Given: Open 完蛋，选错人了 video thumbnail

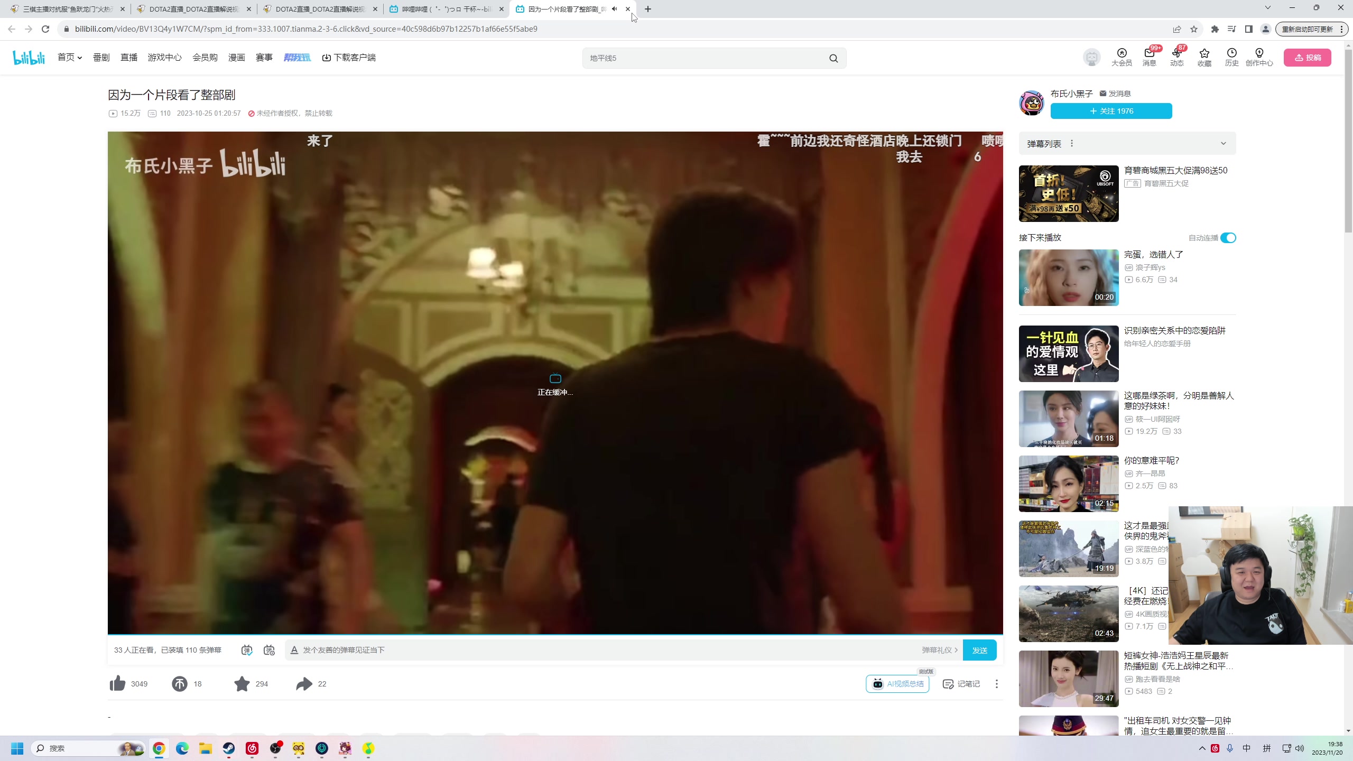Looking at the screenshot, I should tap(1069, 277).
